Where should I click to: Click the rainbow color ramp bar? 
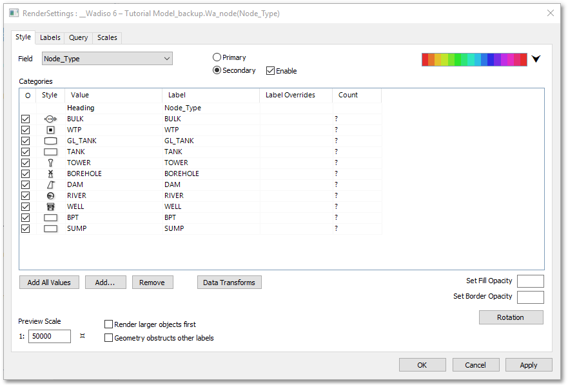(x=474, y=59)
